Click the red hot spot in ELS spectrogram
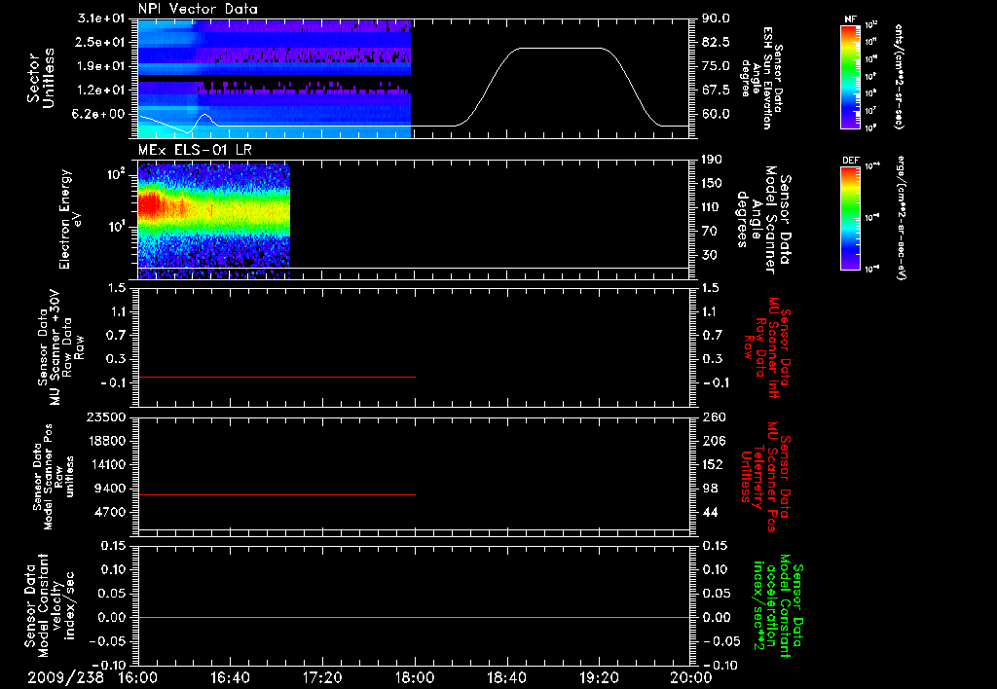Image resolution: width=997 pixels, height=689 pixels. click(x=150, y=206)
